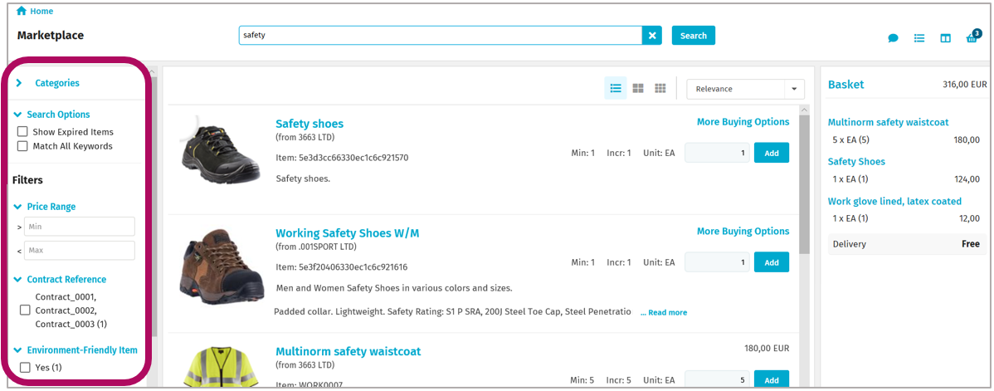Screen dimensions: 994x391
Task: Focus the safety search input
Action: 441,36
